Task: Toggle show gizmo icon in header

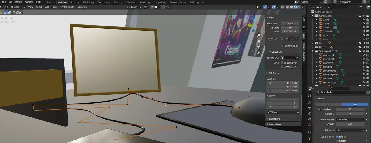Action: 266,7
